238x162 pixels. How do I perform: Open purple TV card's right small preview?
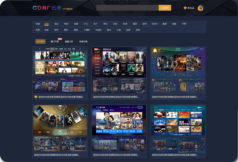click(133, 144)
